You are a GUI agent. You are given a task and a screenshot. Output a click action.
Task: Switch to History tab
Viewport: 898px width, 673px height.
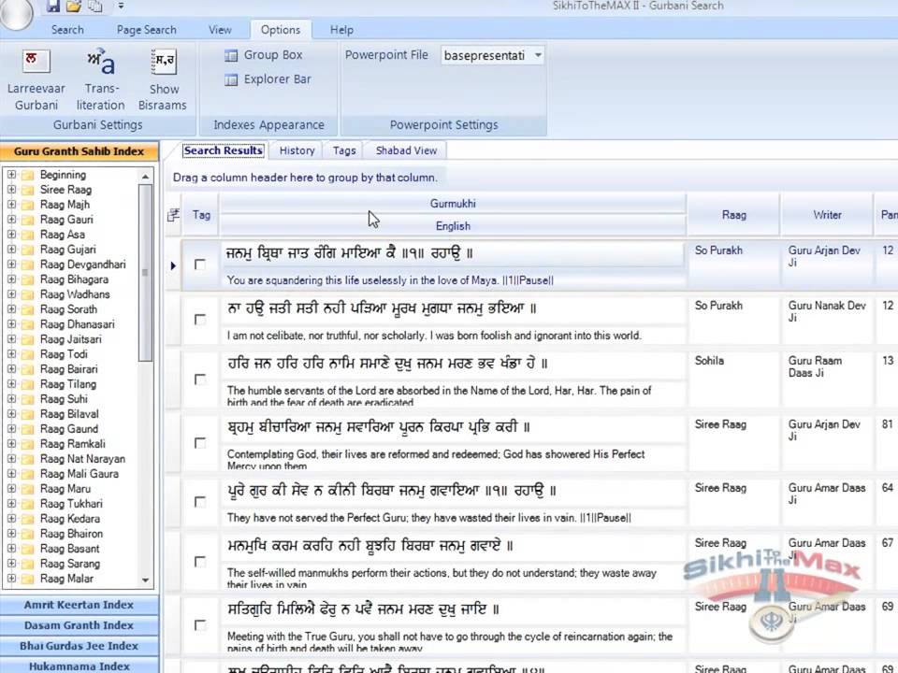[297, 150]
